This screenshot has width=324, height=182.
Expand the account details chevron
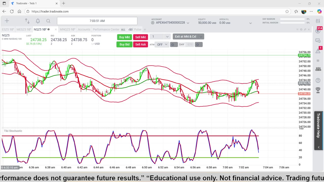(x=250, y=23)
